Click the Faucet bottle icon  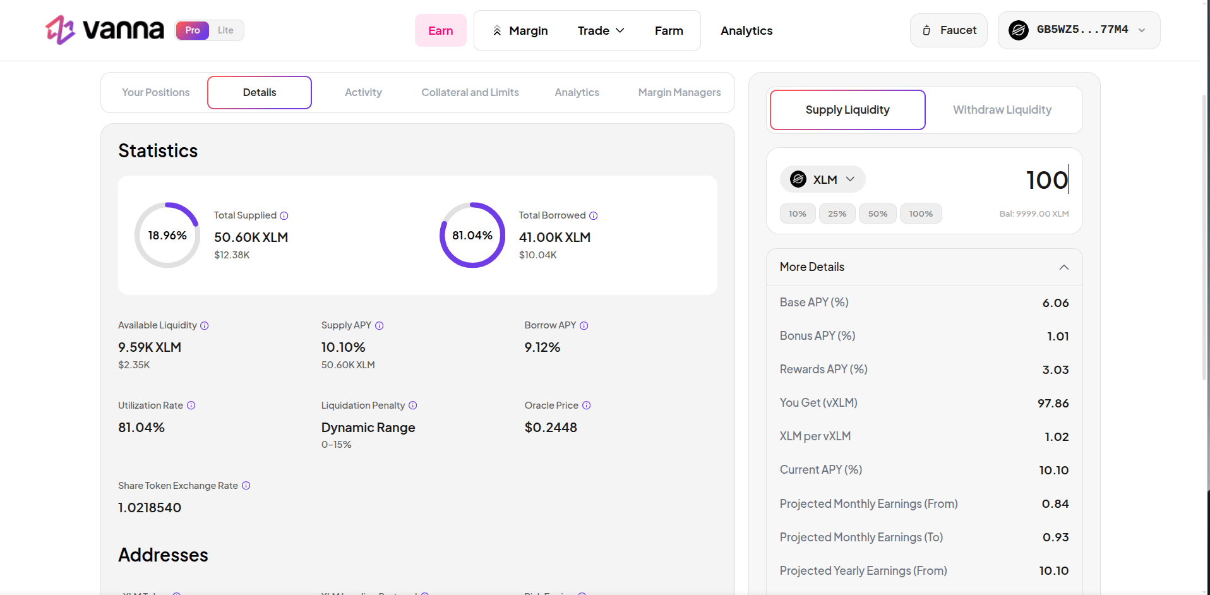coord(926,30)
